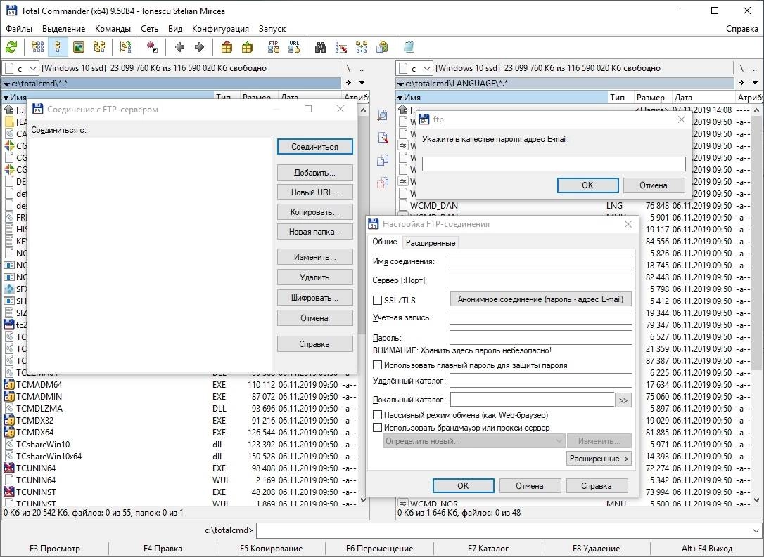Click the copy files icon in middle bar
This screenshot has width=764, height=557.
[383, 160]
